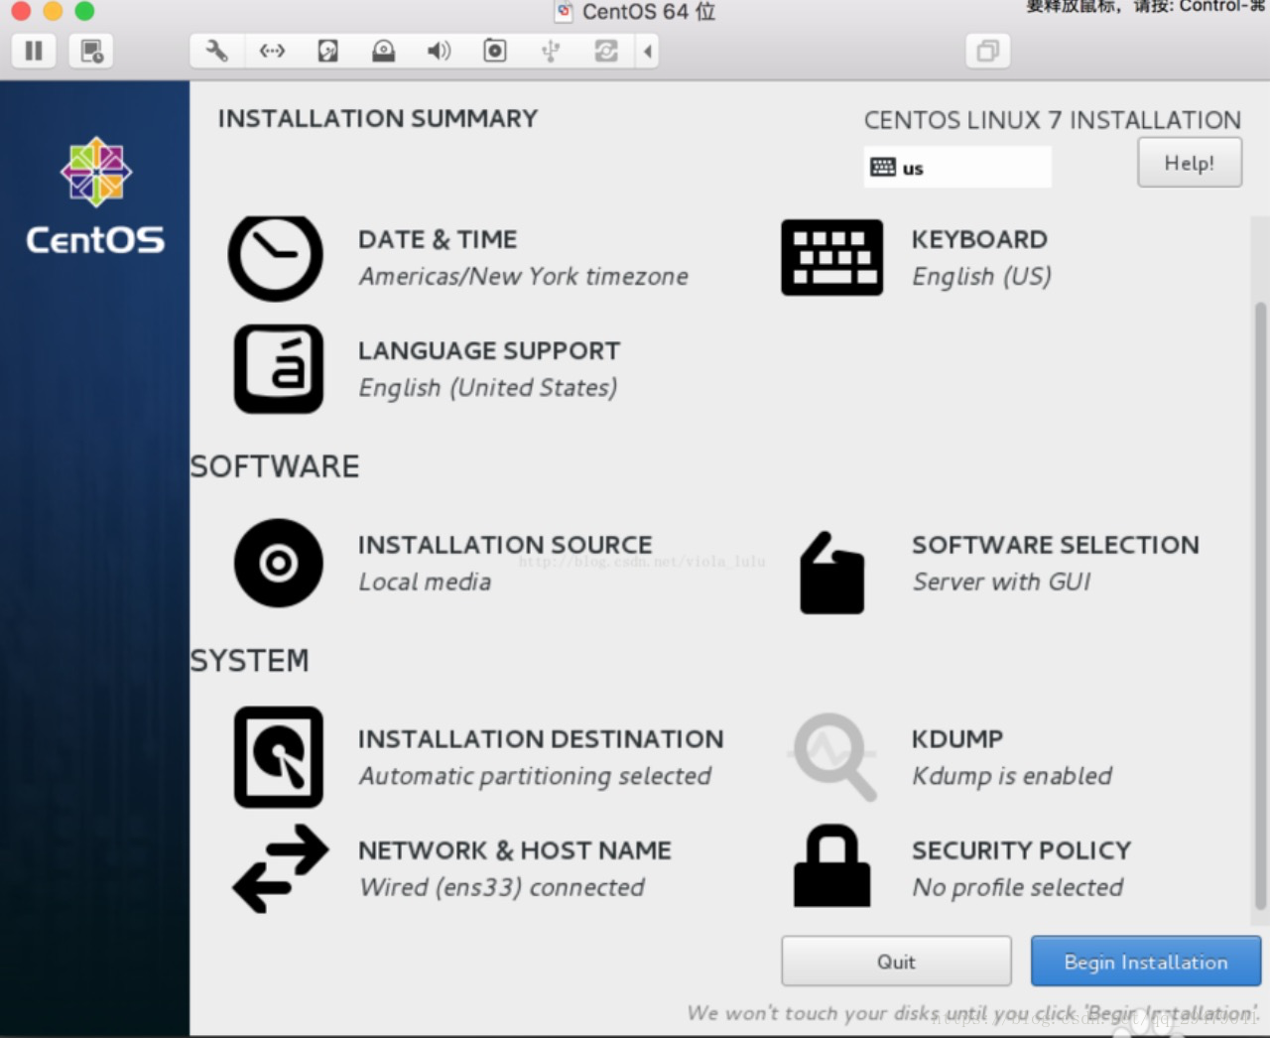The image size is (1270, 1038).
Task: Click the overlapping windows toolbar button
Action: (x=987, y=51)
